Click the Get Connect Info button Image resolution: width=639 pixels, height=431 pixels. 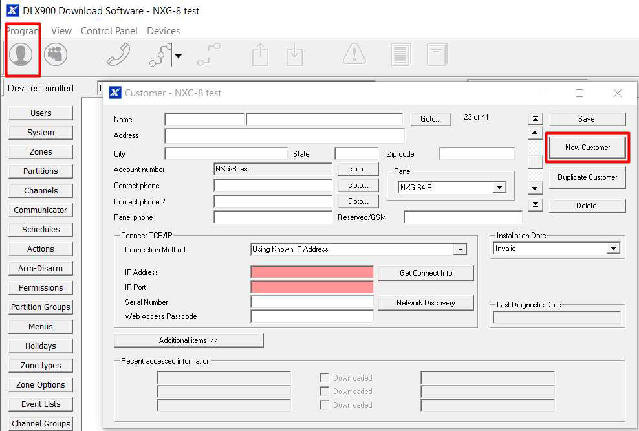[x=426, y=273]
